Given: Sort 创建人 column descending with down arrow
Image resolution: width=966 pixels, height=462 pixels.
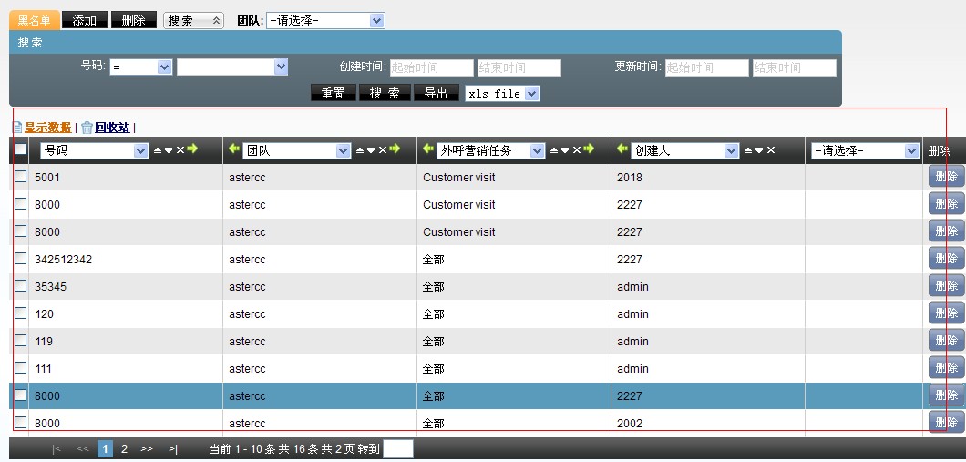Looking at the screenshot, I should pos(759,150).
